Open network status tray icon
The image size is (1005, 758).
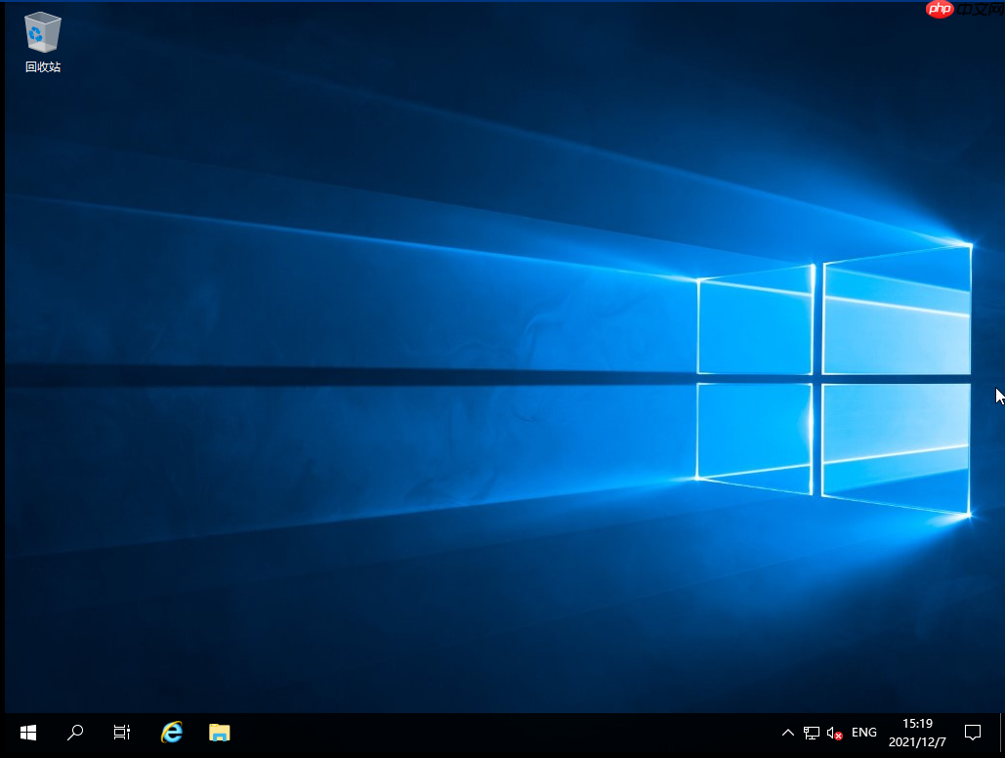(x=812, y=733)
